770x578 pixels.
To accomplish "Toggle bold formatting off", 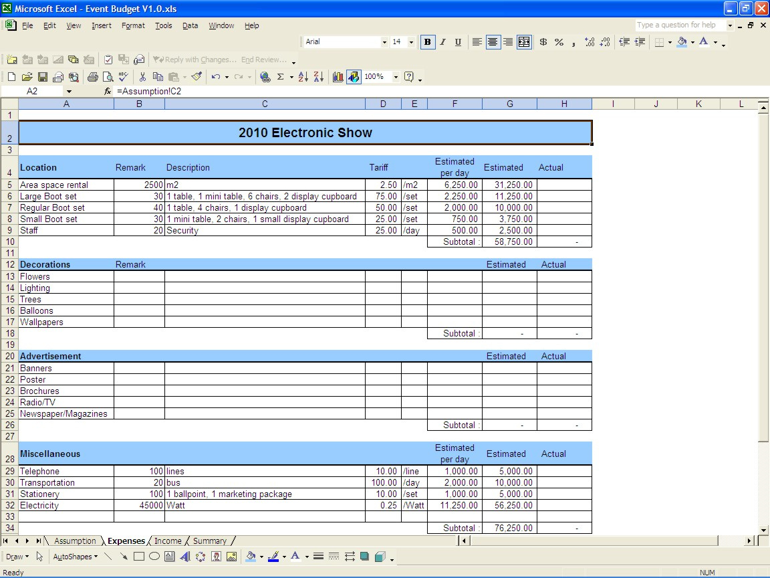I will click(427, 42).
